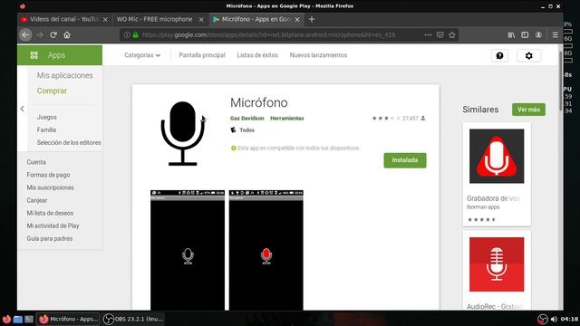The width and height of the screenshot is (580, 326).
Task: Show sidebars icon in toolbar
Action: click(525, 34)
